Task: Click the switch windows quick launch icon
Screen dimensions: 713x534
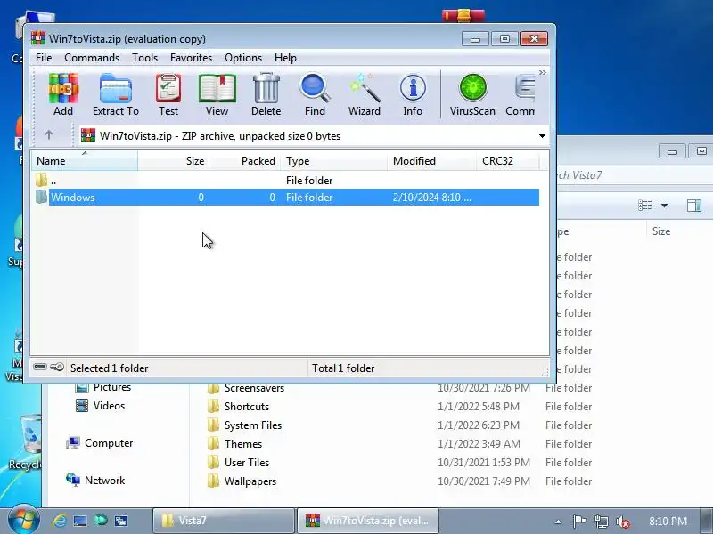Action: [121, 521]
